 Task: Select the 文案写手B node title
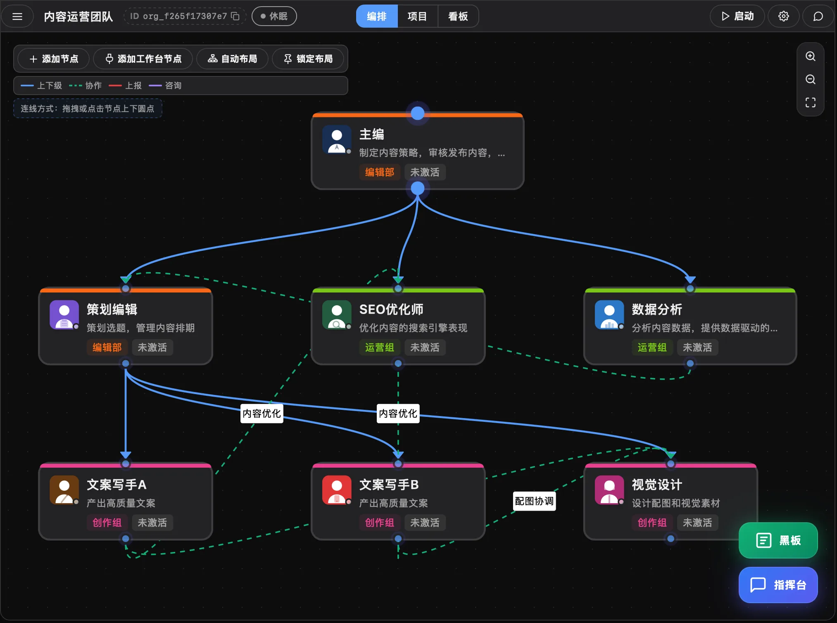[389, 485]
